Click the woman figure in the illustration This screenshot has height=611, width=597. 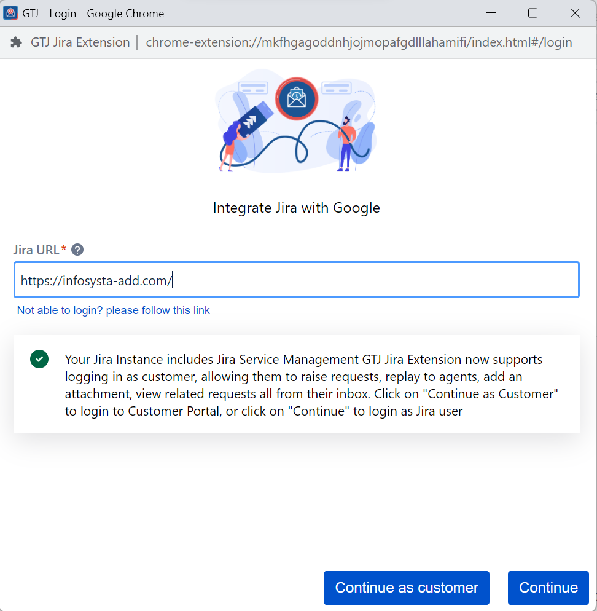(230, 144)
